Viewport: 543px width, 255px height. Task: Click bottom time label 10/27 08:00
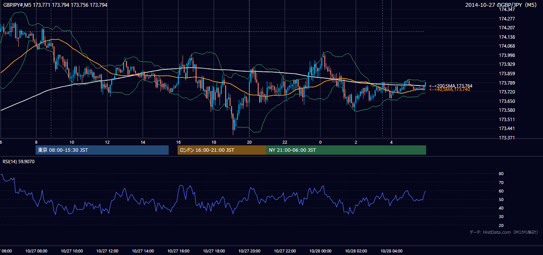click(x=36, y=251)
